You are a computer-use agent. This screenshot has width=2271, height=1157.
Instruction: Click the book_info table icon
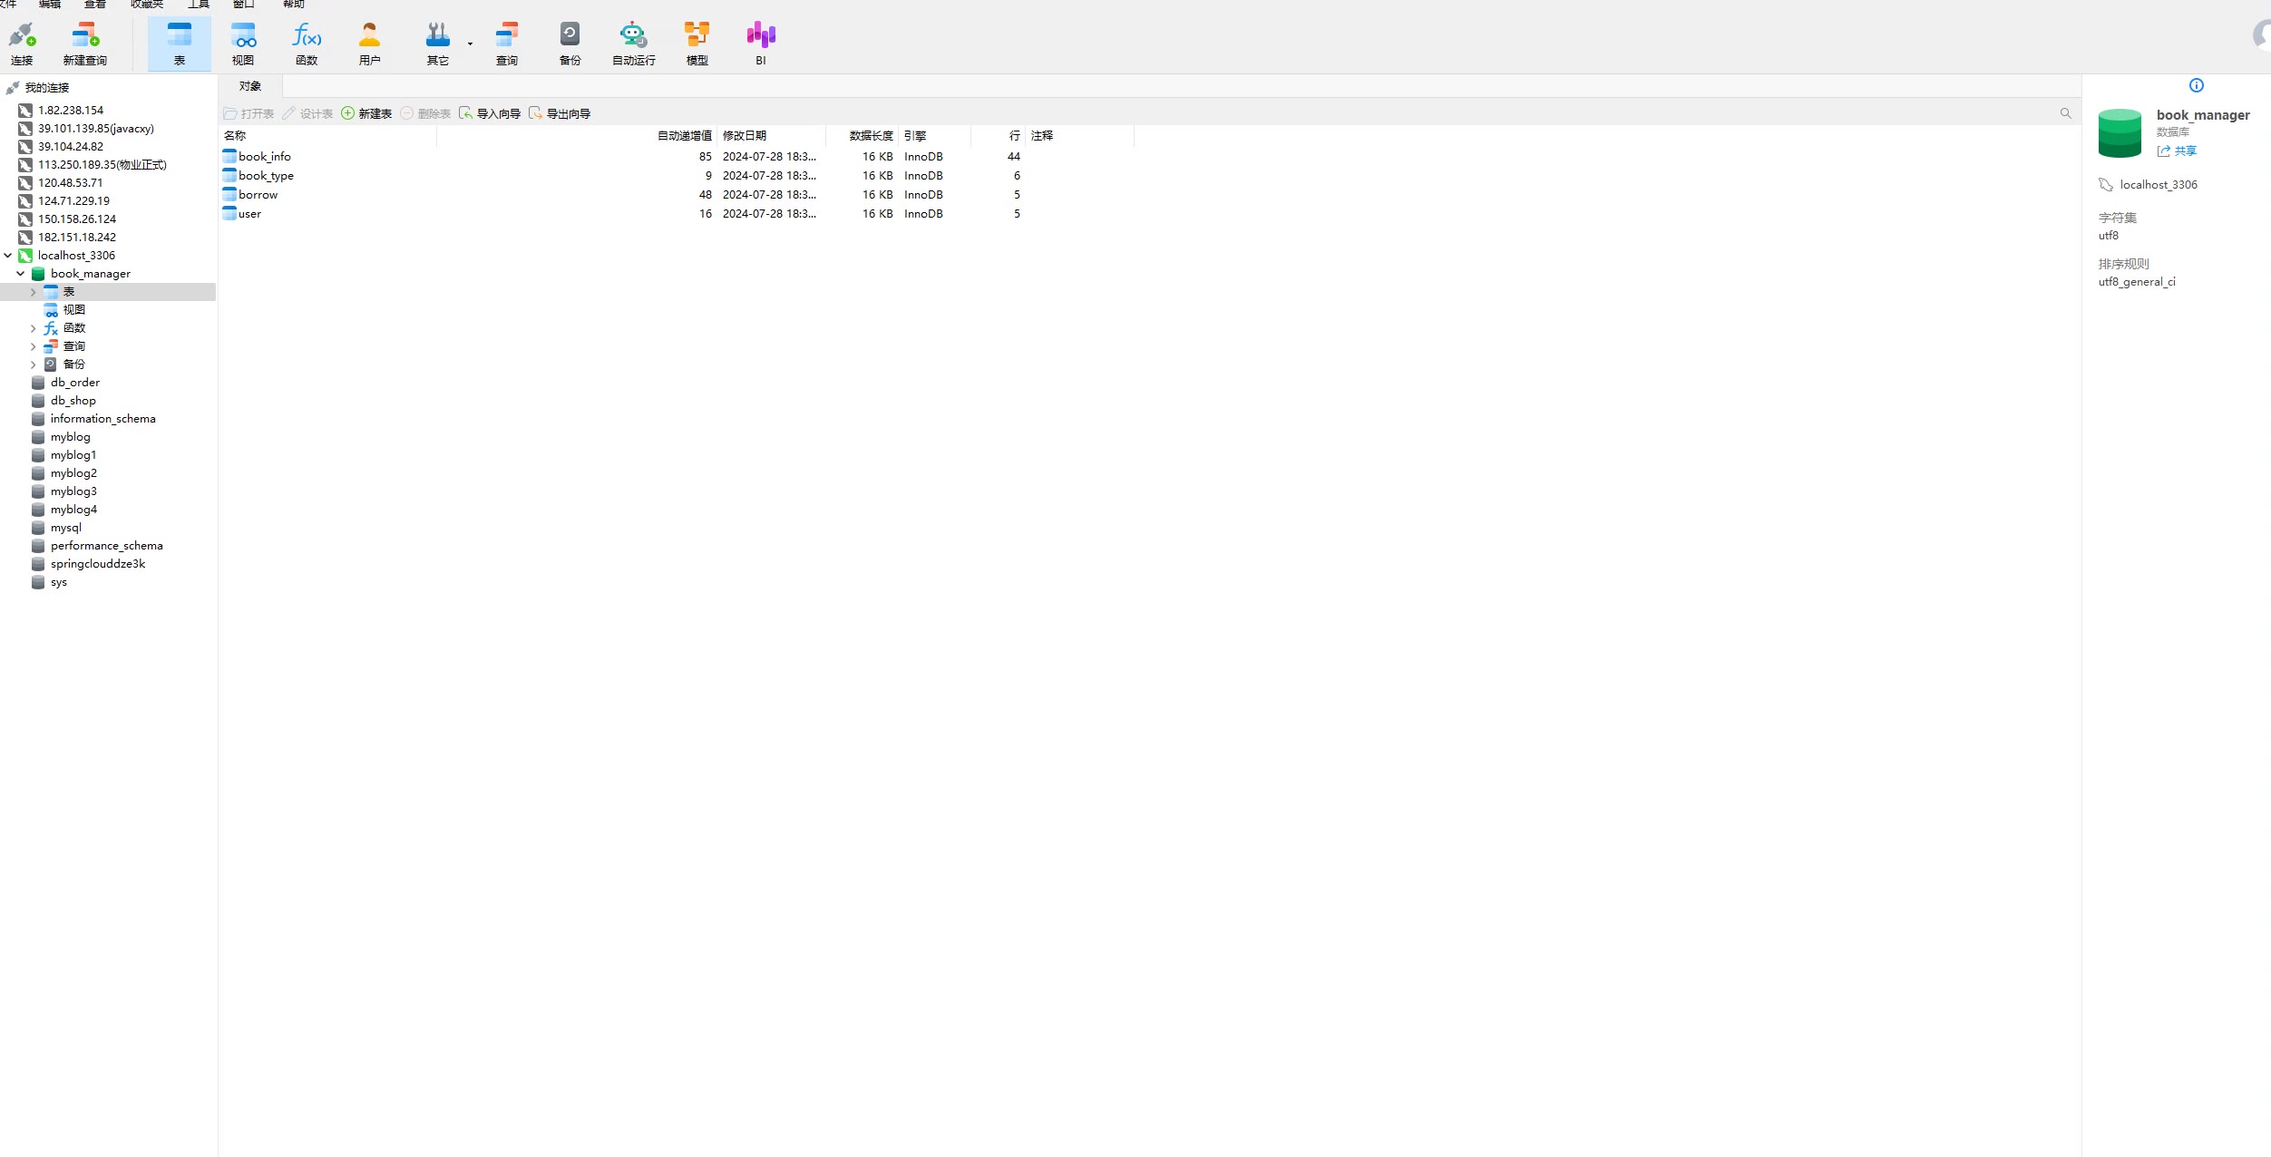point(229,156)
